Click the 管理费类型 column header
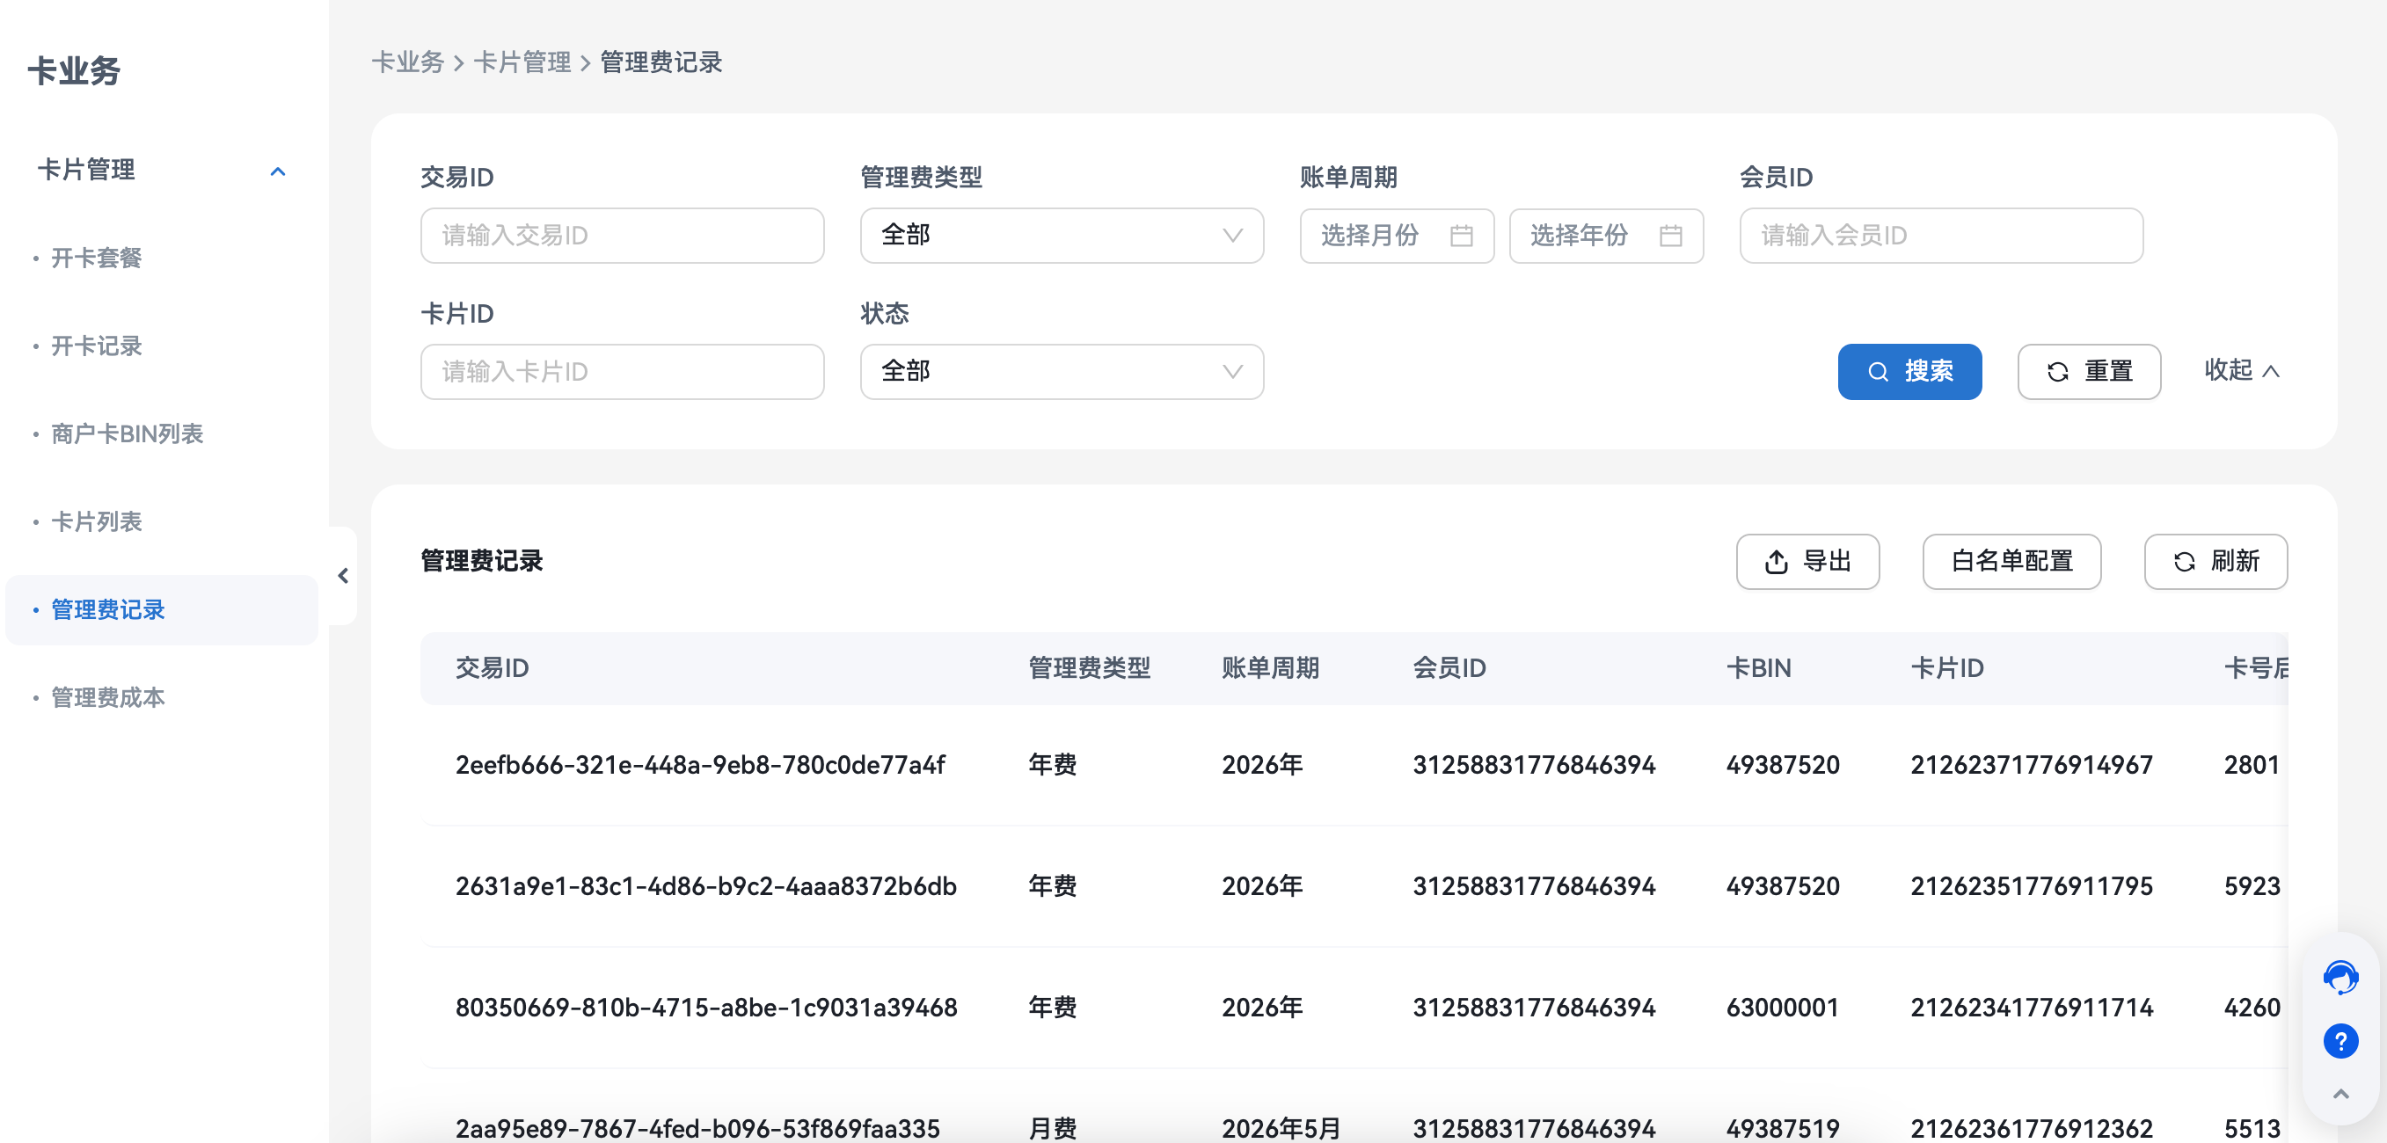Image resolution: width=2387 pixels, height=1143 pixels. [1089, 668]
